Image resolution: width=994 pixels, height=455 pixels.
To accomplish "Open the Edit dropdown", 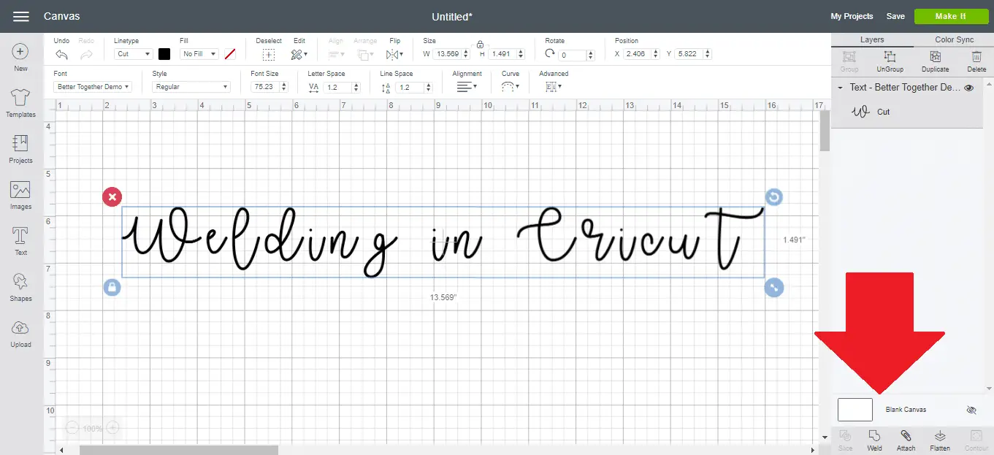I will 299,55.
